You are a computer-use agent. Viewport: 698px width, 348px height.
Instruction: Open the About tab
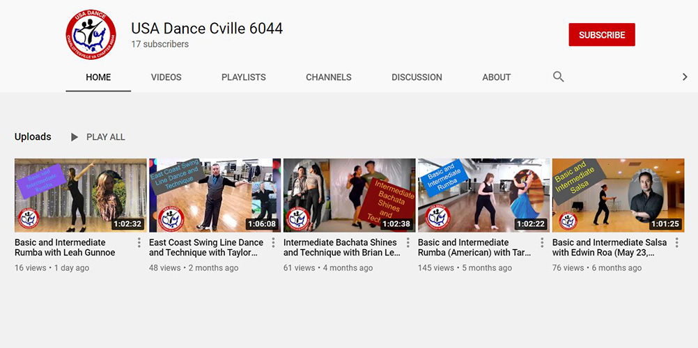tap(497, 77)
